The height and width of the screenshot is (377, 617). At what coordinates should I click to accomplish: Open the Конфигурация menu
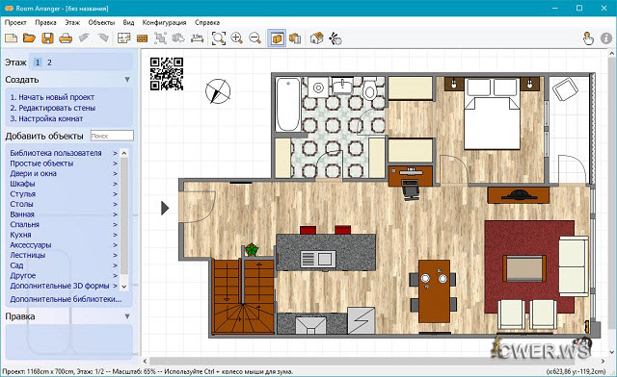[164, 22]
